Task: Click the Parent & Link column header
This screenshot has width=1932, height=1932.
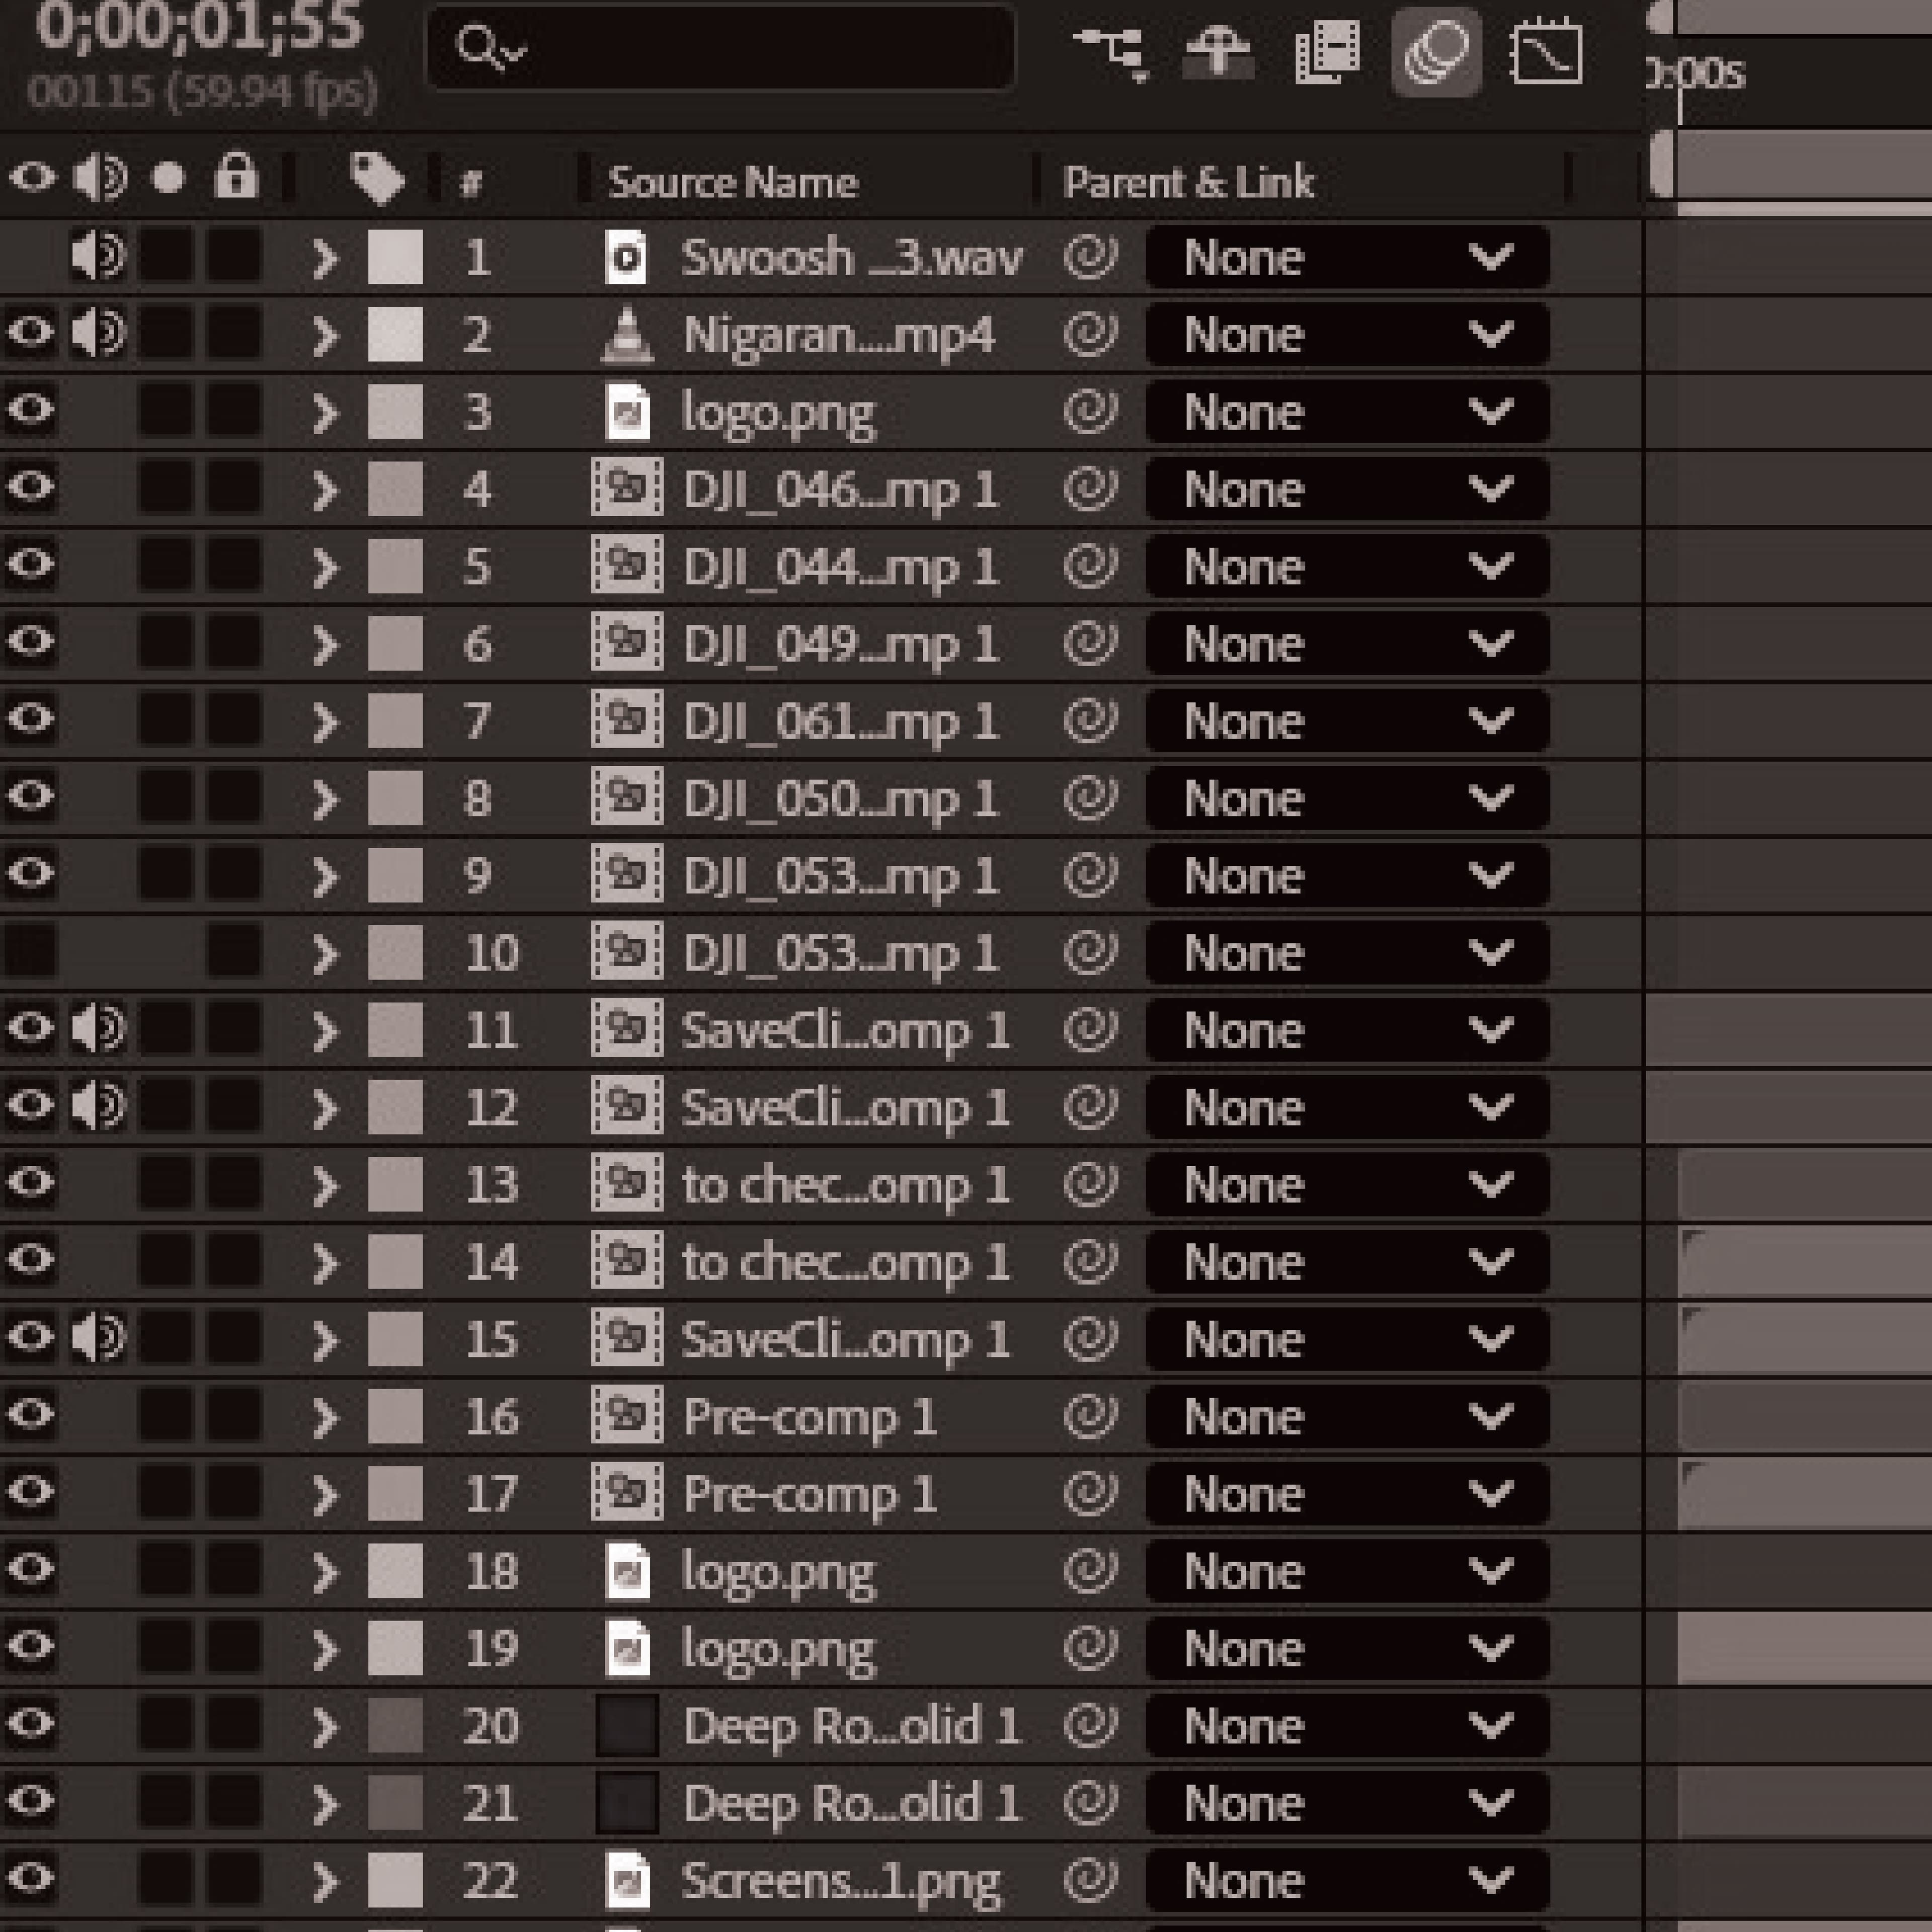Action: 1188,183
